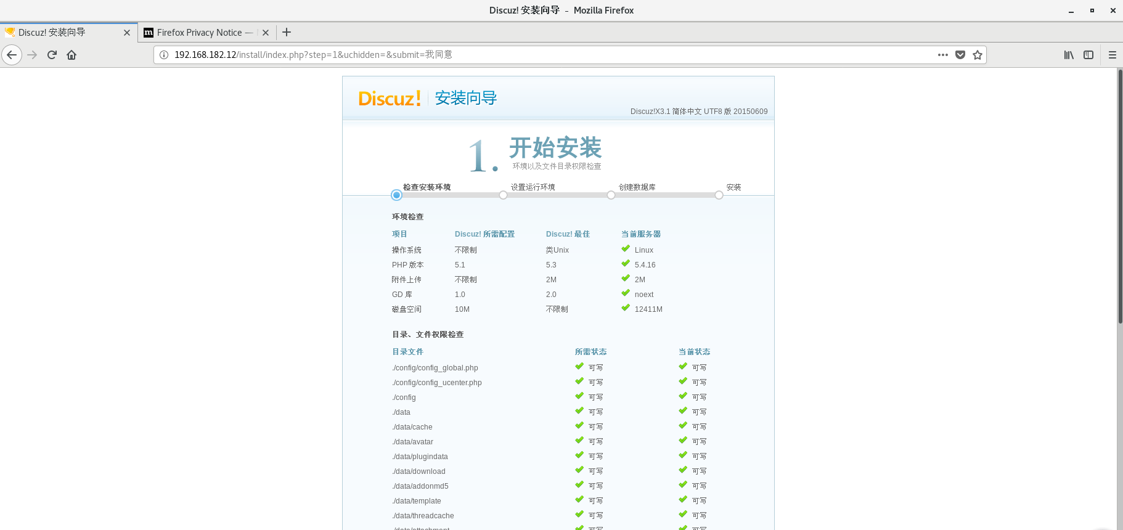Click the PHP 版本 row label
This screenshot has width=1123, height=530.
point(407,265)
